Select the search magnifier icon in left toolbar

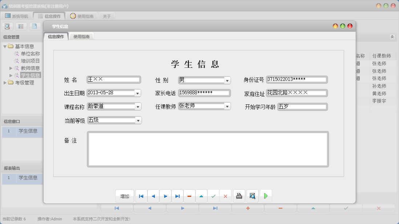pos(7,26)
